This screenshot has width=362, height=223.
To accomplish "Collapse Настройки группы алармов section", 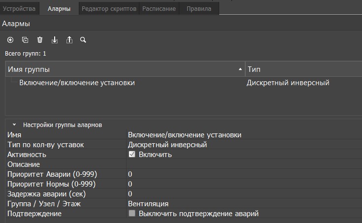I will (14, 125).
